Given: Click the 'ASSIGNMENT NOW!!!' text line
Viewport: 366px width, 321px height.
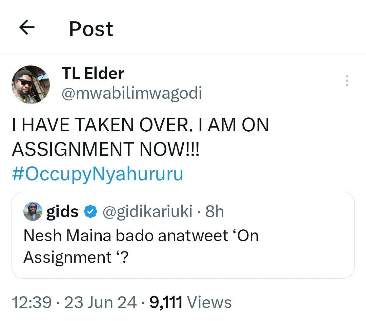Looking at the screenshot, I should [106, 150].
